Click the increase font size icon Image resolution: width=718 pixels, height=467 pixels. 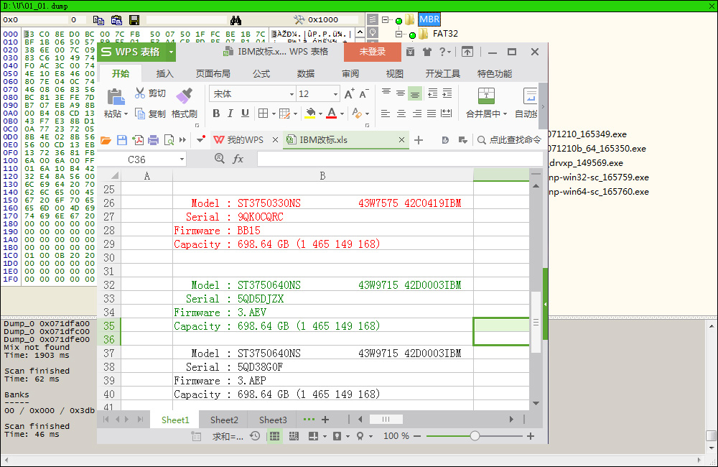pos(349,94)
